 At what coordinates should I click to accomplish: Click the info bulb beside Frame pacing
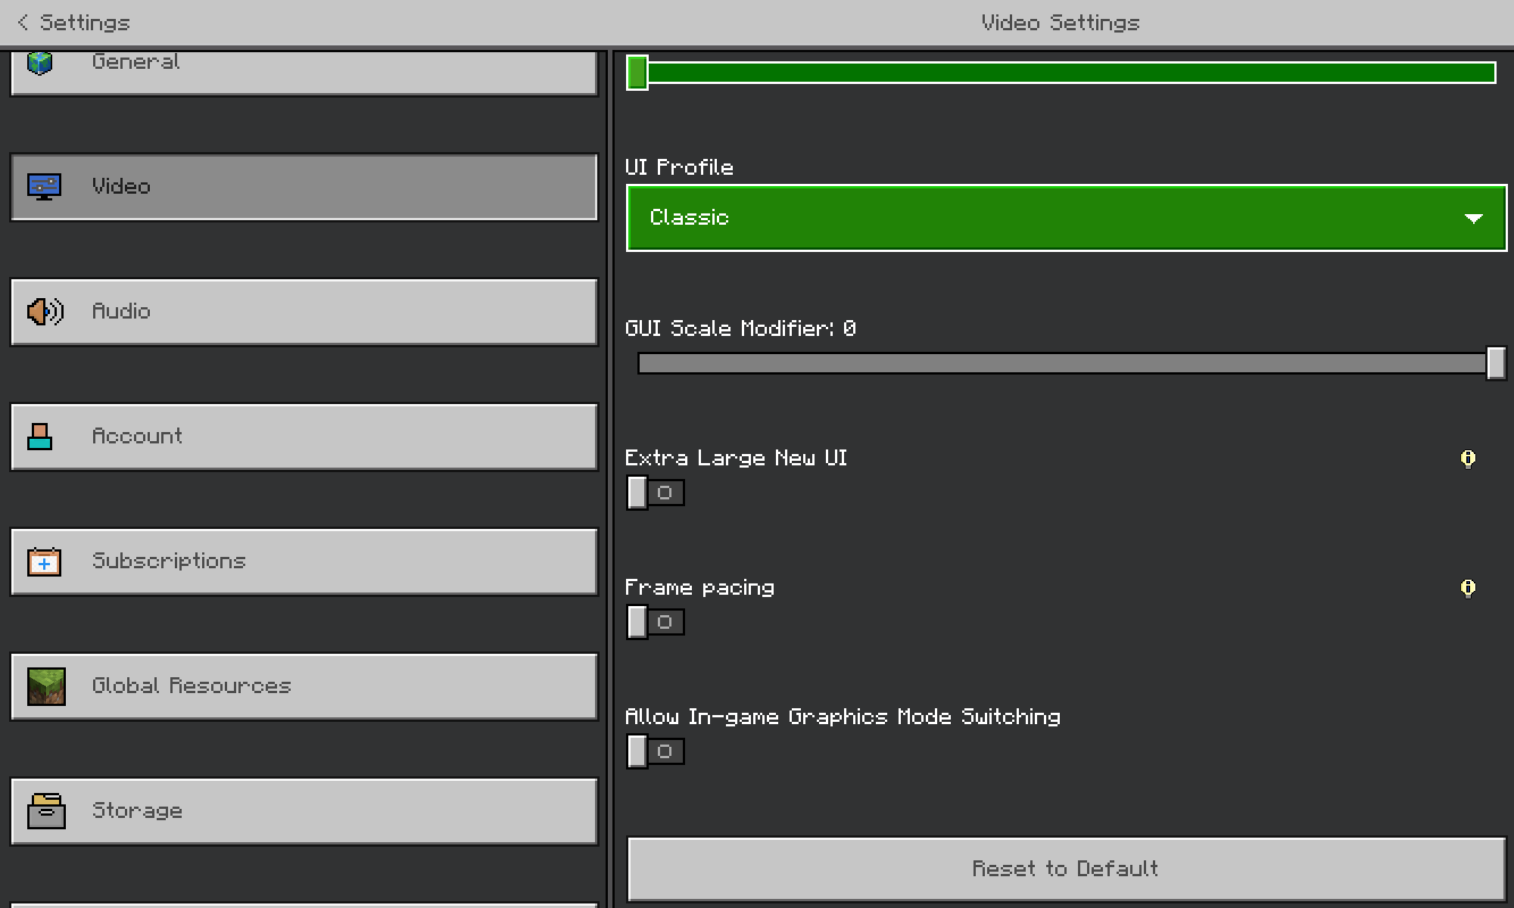pyautogui.click(x=1468, y=588)
